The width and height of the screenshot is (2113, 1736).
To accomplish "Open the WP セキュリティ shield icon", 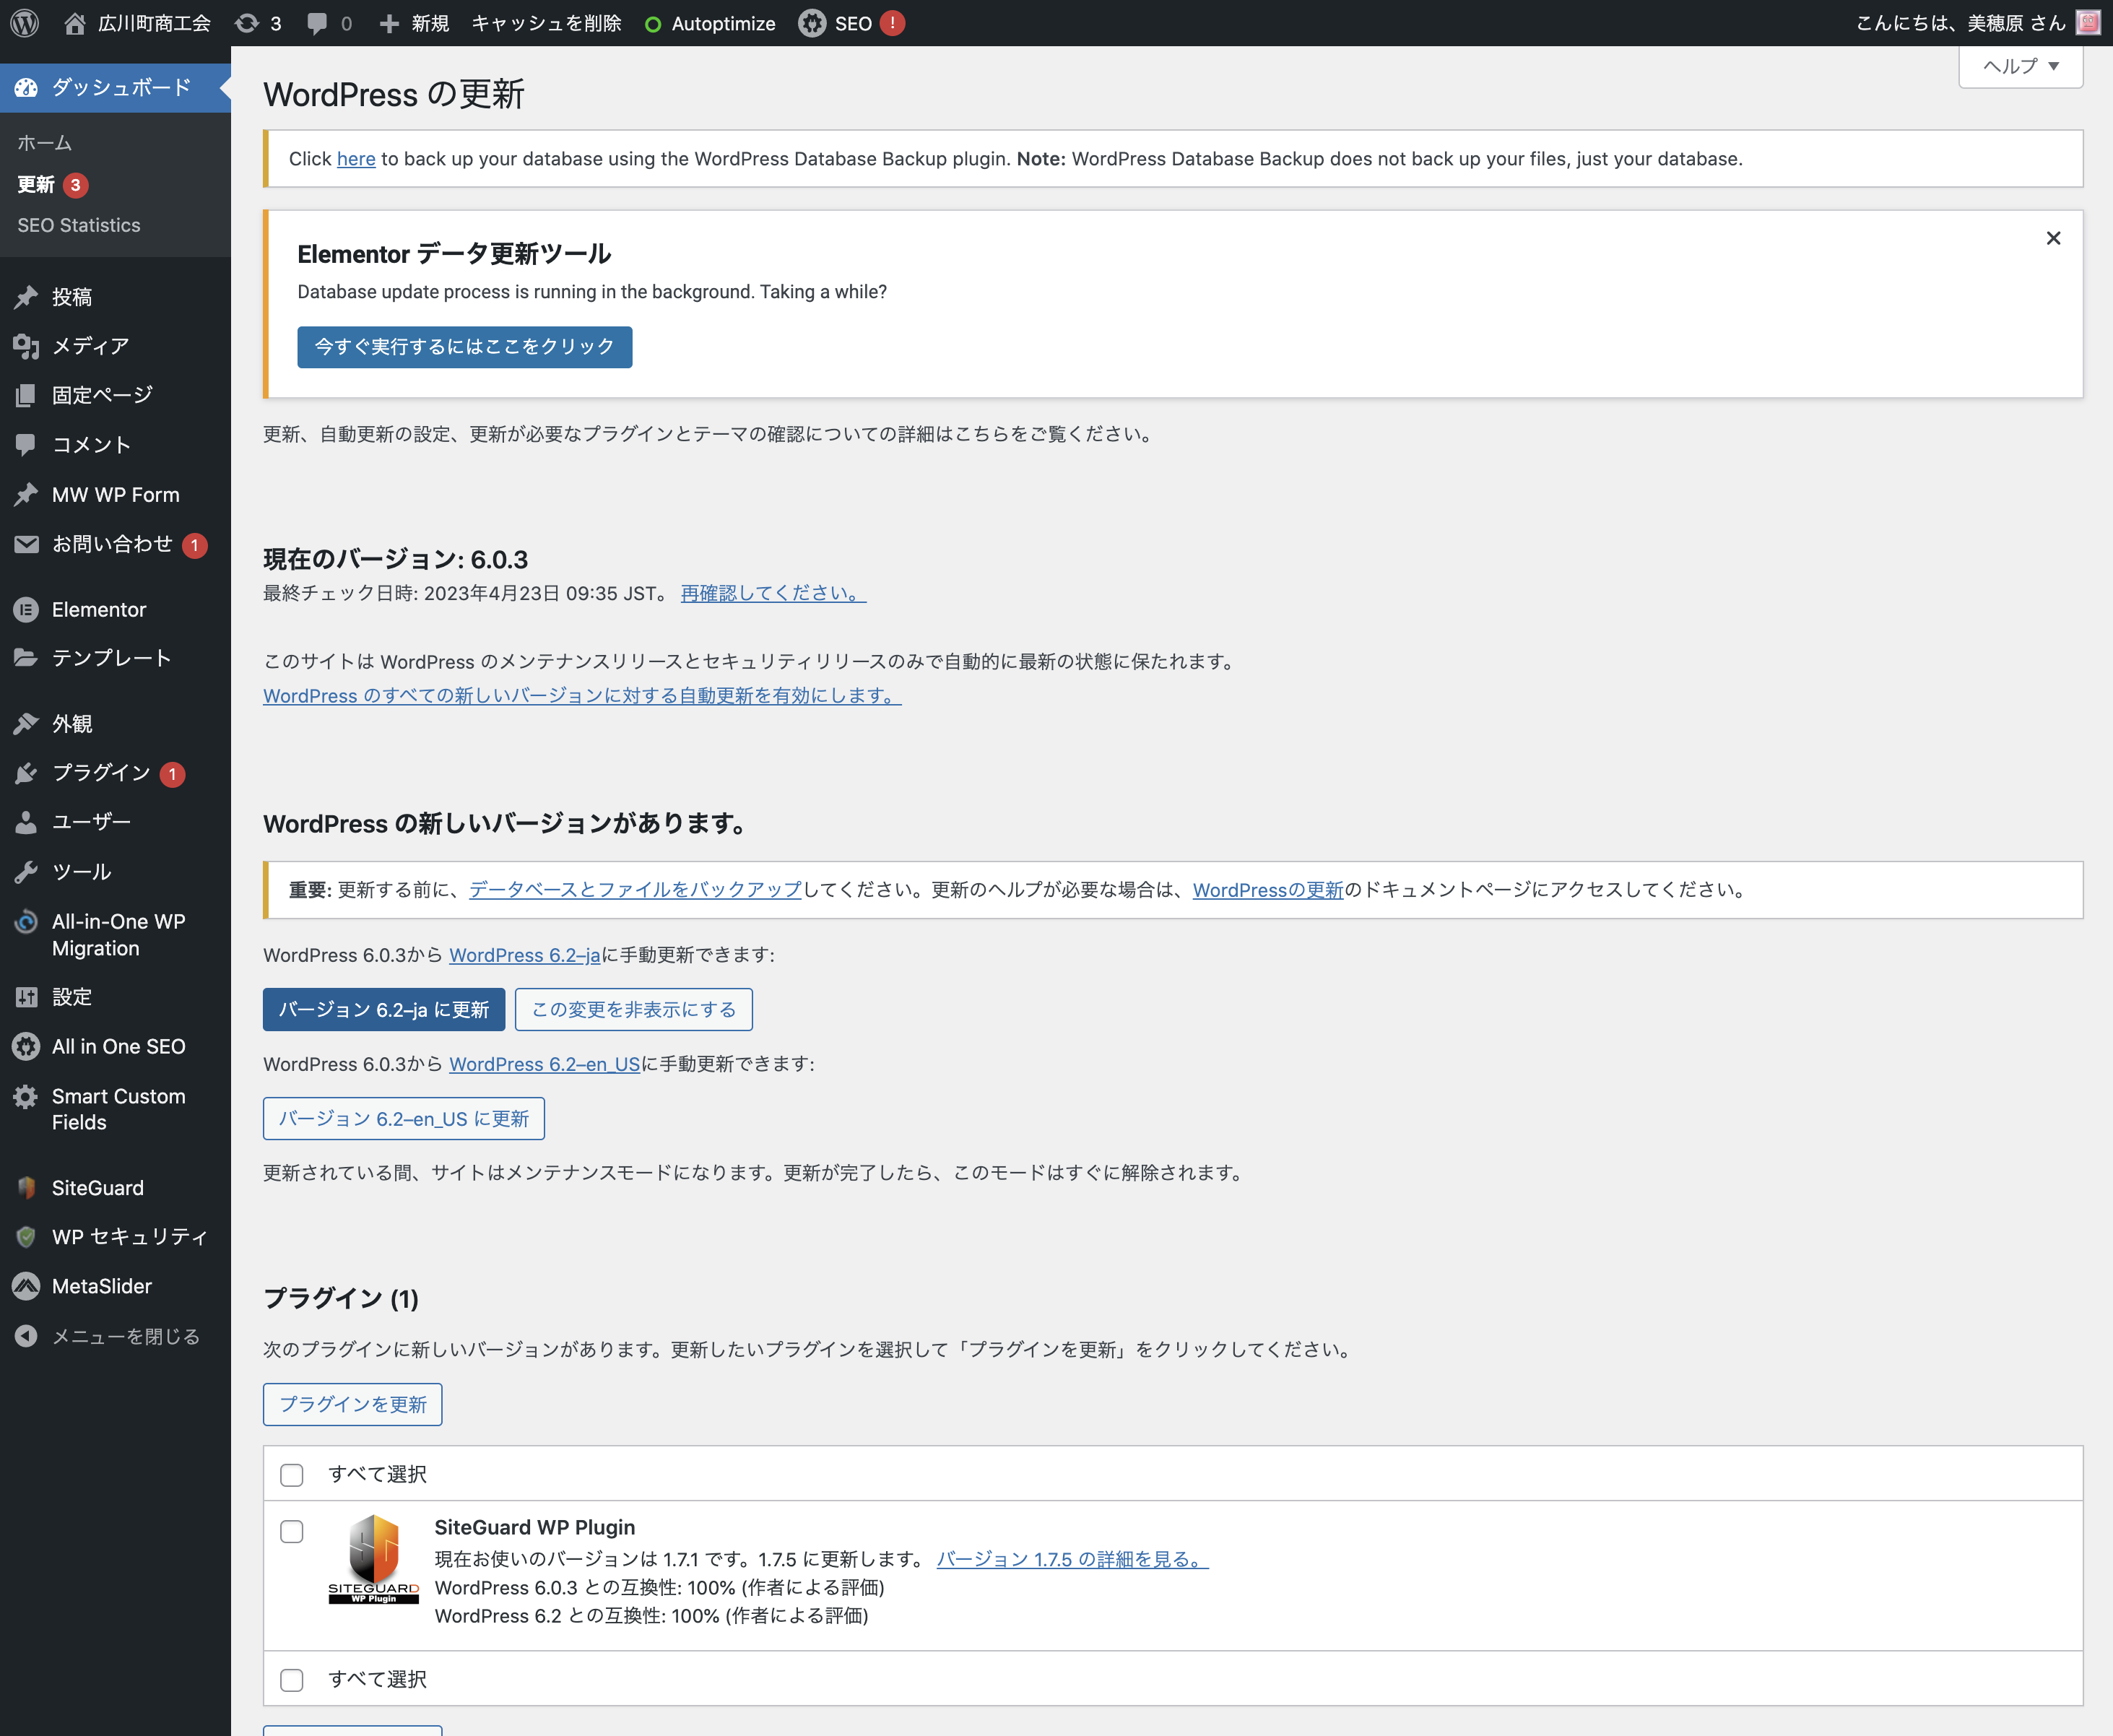I will [26, 1237].
